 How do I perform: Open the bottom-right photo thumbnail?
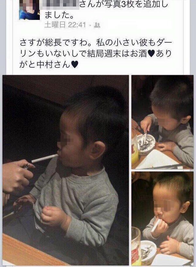pyautogui.click(x=162, y=219)
